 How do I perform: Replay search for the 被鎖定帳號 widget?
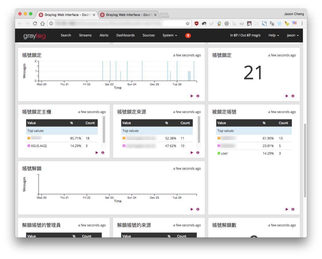click(287, 209)
